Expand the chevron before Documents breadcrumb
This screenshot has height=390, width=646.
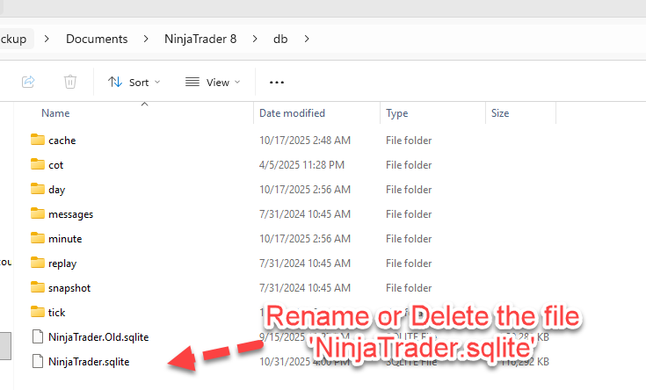point(47,39)
